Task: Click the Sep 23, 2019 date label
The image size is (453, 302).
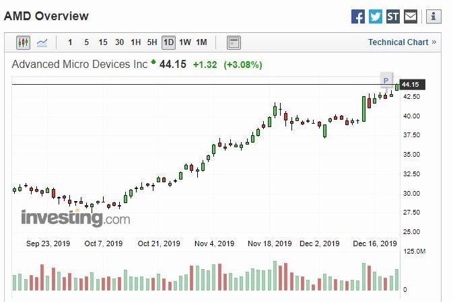Action: [x=48, y=243]
